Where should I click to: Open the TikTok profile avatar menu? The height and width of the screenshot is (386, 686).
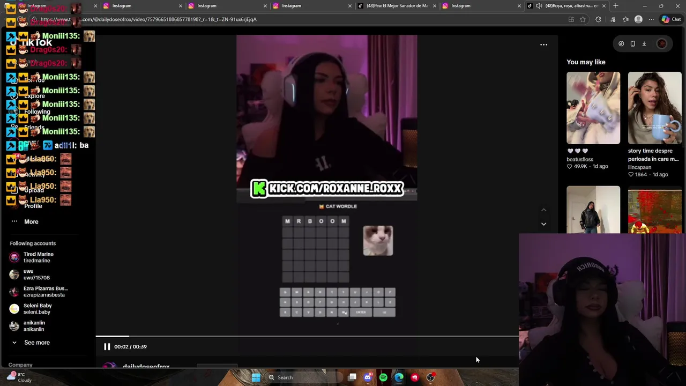click(661, 44)
